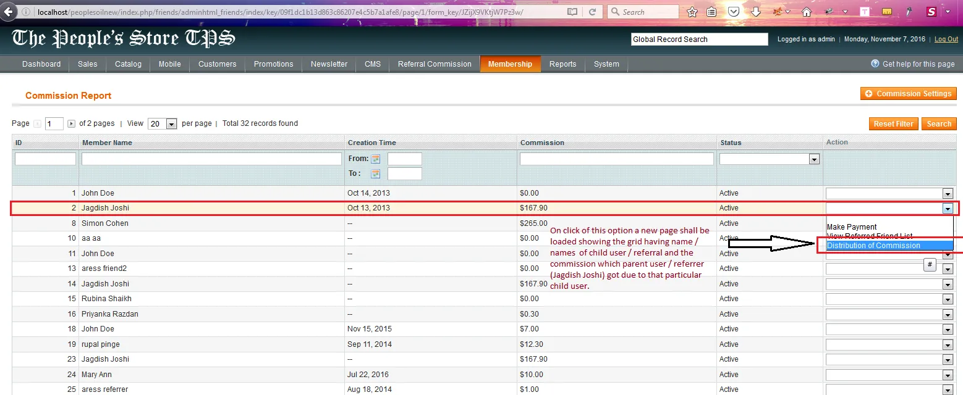The height and width of the screenshot is (395, 963).
Task: Click the fox extension icon in toolbar
Action: coord(778,12)
